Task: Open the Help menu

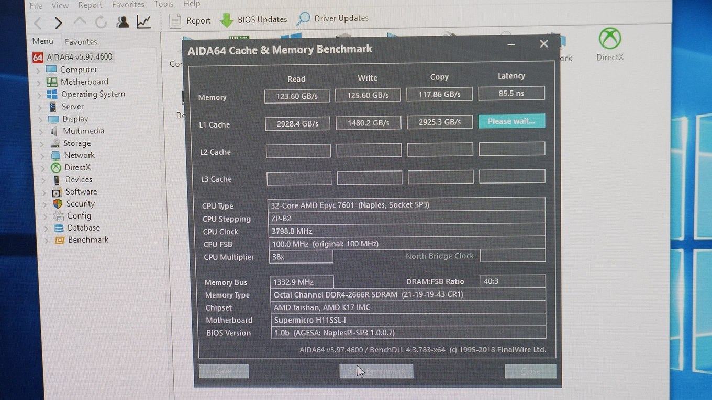Action: point(192,4)
